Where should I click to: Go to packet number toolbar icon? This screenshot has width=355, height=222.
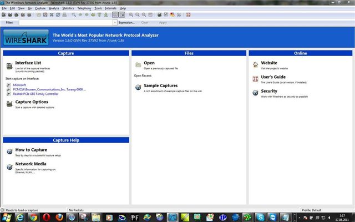pos(93,15)
